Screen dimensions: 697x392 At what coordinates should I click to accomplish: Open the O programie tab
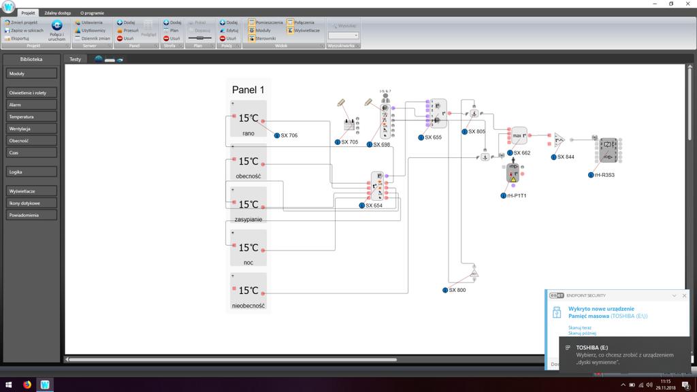(92, 13)
